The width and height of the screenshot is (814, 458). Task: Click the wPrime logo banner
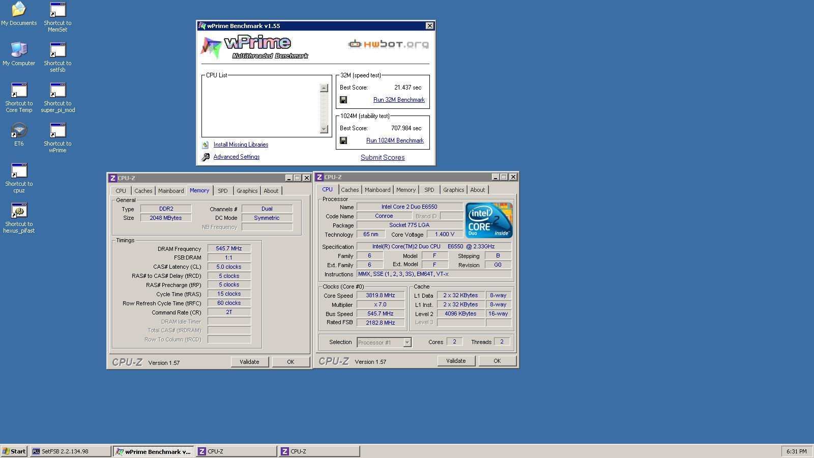click(x=254, y=47)
